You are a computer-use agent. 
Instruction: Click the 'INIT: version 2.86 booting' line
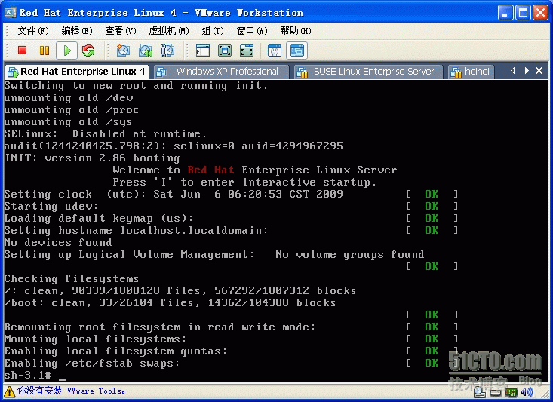92,158
